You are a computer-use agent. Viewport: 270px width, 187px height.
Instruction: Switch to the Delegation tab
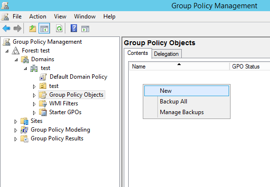point(166,54)
